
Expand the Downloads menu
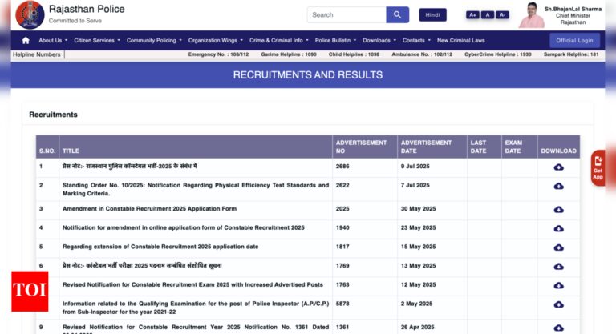pos(379,40)
